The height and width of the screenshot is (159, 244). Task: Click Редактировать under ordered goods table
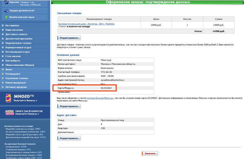pyautogui.click(x=69, y=38)
